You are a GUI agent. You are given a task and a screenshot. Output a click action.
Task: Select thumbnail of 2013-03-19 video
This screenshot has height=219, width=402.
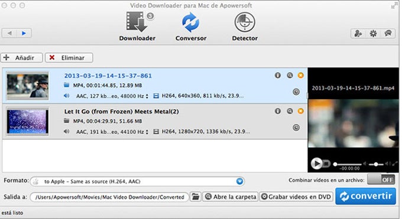(x=27, y=86)
